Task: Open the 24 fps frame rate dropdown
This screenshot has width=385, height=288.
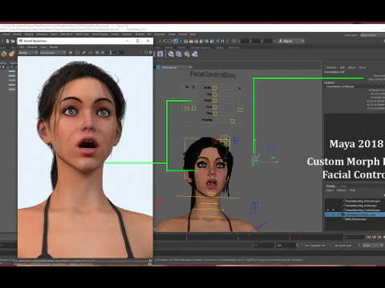Action: pyautogui.click(x=372, y=245)
